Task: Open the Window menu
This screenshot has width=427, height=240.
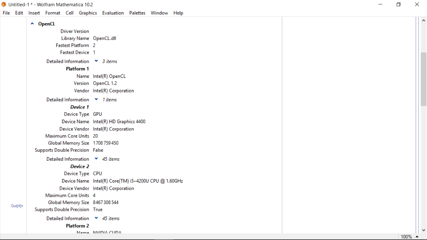Action: (159, 13)
